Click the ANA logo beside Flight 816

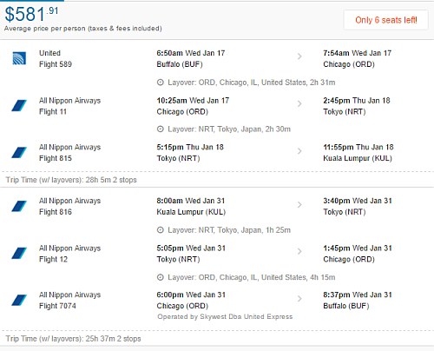point(19,206)
